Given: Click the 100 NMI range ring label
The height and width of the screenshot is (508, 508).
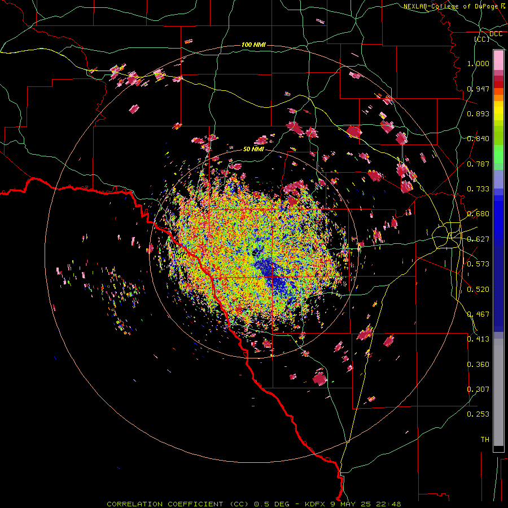Looking at the screenshot, I should click(x=253, y=45).
